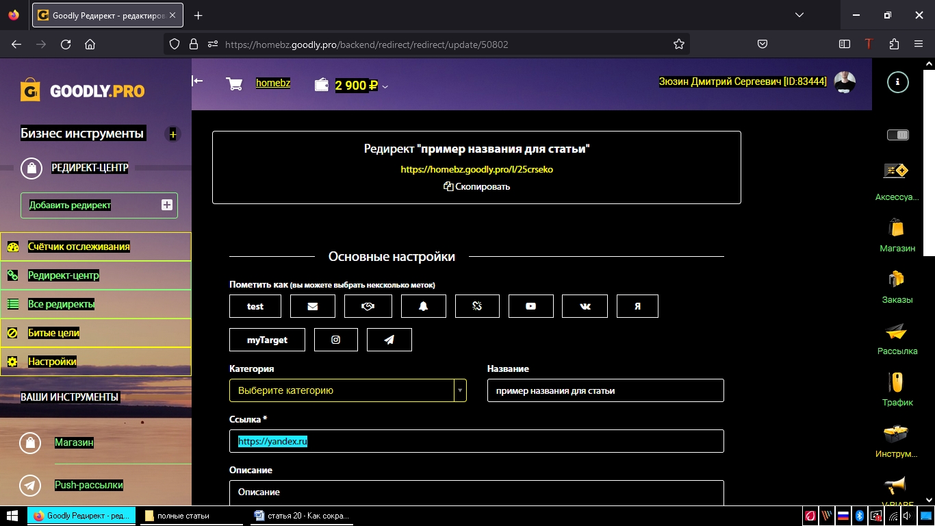
Task: Toggle the myTarget tag label
Action: (267, 340)
